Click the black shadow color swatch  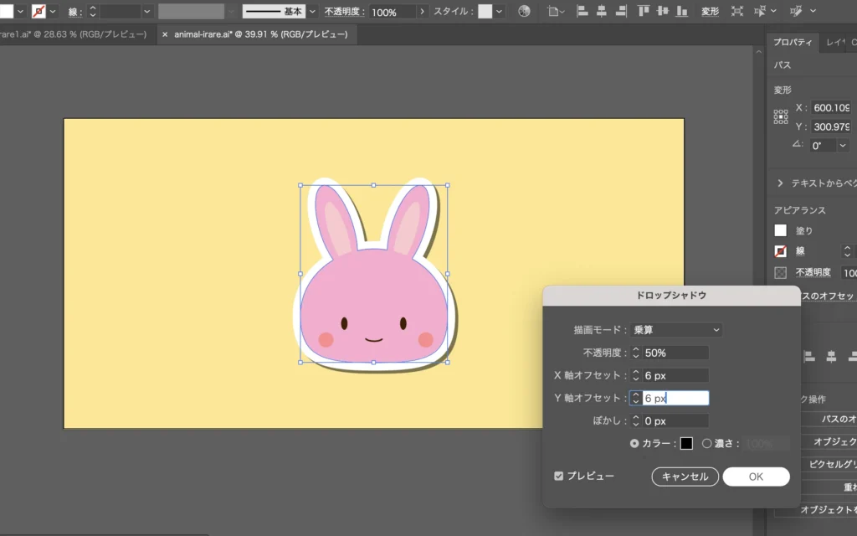tap(686, 443)
